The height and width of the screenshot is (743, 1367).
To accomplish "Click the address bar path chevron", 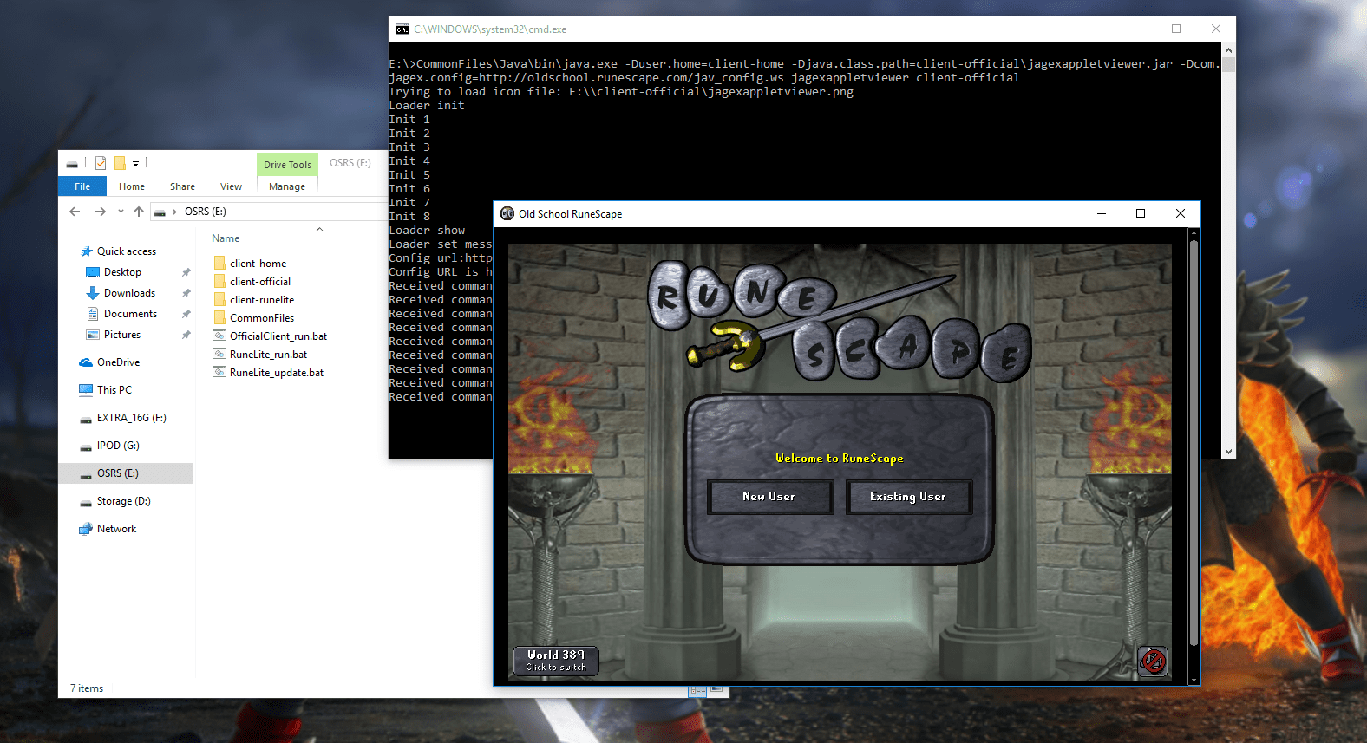I will (174, 212).
